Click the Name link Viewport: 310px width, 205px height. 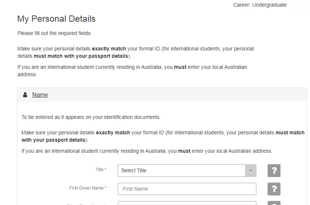[x=40, y=95]
